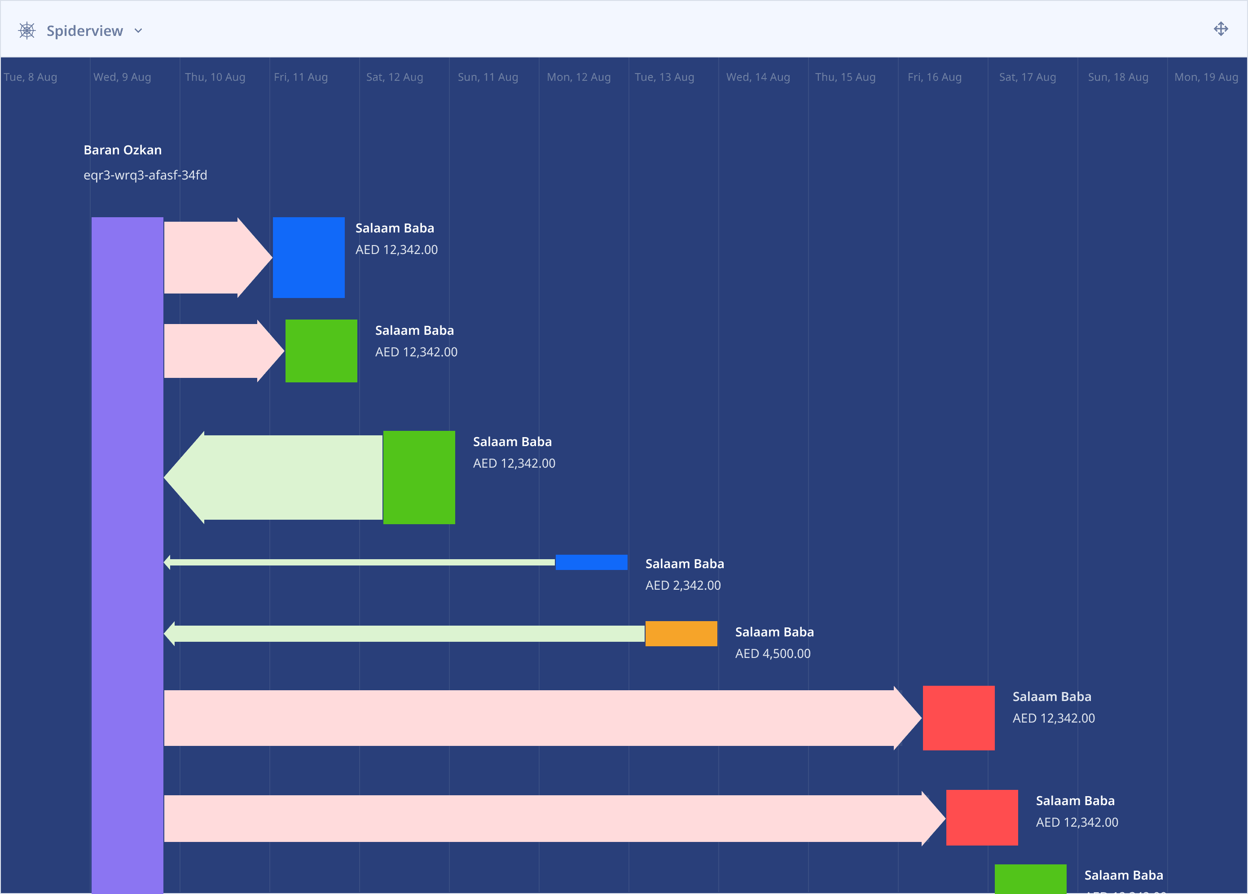Select the large light green left-pointing arrow
This screenshot has height=894, width=1248.
pos(281,477)
